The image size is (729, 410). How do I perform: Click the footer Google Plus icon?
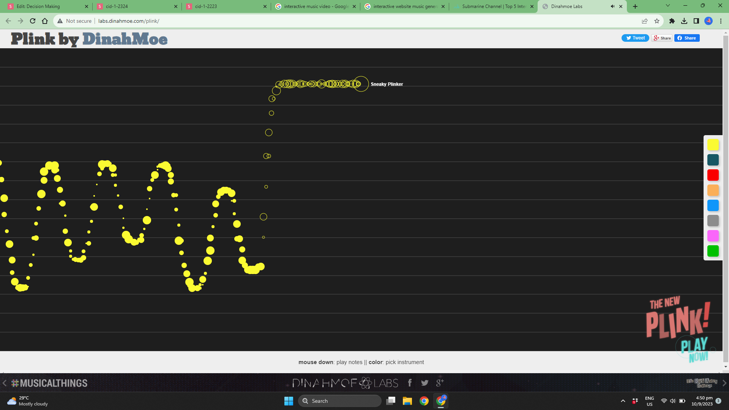point(440,383)
